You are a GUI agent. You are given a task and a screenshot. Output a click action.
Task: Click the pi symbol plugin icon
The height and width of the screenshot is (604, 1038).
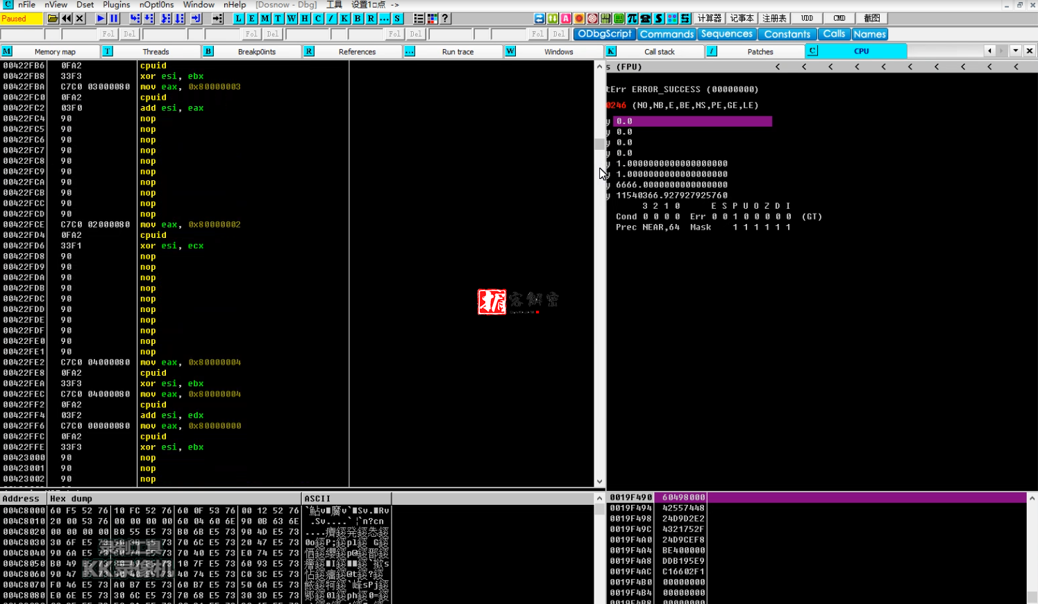tap(633, 18)
